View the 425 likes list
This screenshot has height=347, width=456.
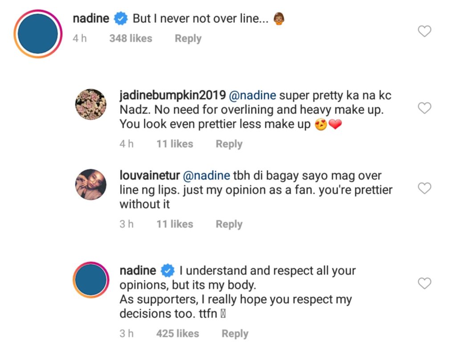point(177,334)
